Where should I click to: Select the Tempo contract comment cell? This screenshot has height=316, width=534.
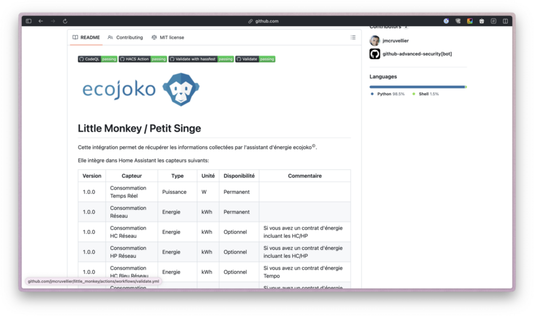point(305,272)
